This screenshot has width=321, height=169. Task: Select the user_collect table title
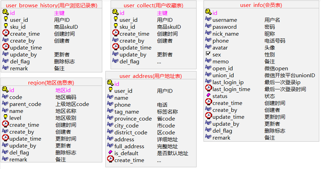(153, 5)
